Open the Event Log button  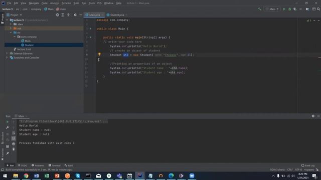pos(308,165)
